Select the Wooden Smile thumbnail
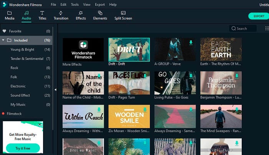Screen dimensions: 269x155 129,117
